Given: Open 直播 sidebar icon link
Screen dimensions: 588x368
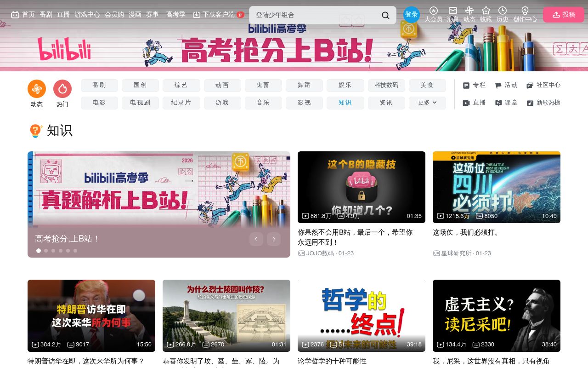Looking at the screenshot, I should (466, 103).
